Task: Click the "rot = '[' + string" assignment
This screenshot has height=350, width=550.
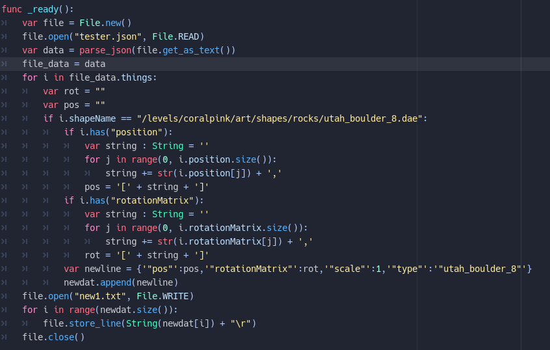Action: pyautogui.click(x=131, y=256)
